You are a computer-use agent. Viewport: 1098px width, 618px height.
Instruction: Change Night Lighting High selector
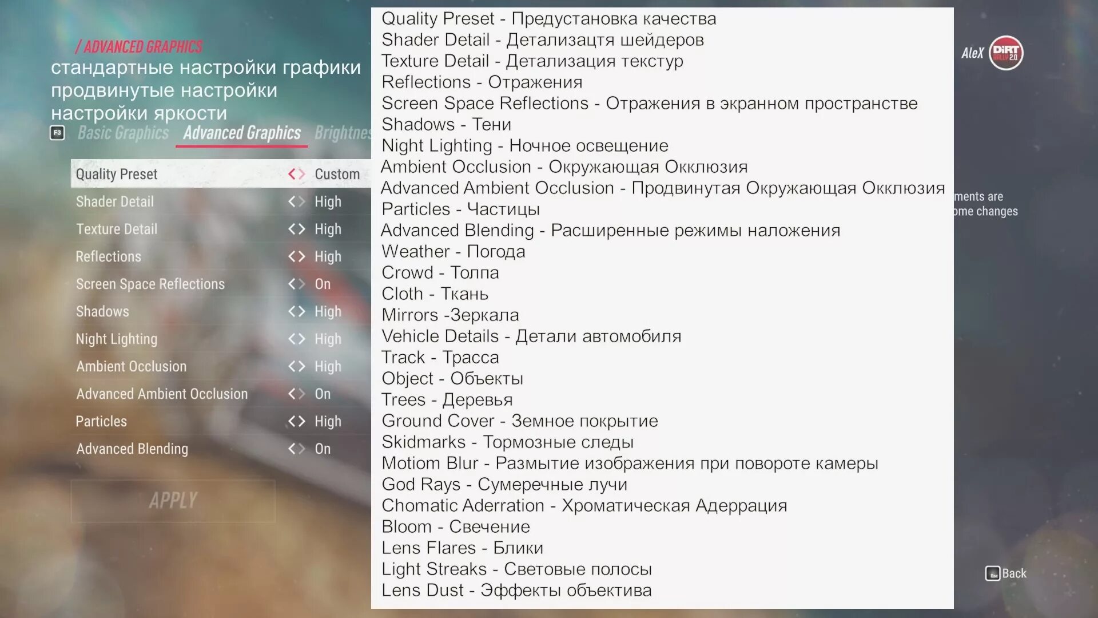tap(328, 339)
